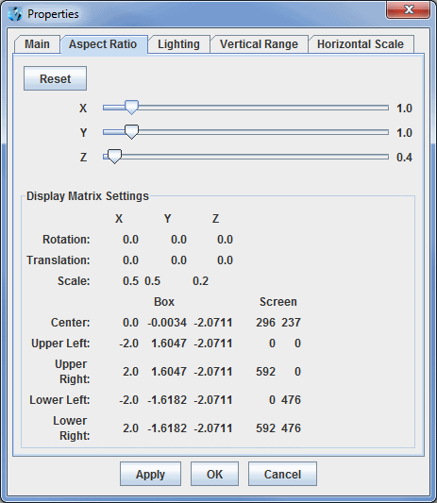Image resolution: width=437 pixels, height=503 pixels.
Task: Click the Properties window globe icon
Action: (15, 14)
